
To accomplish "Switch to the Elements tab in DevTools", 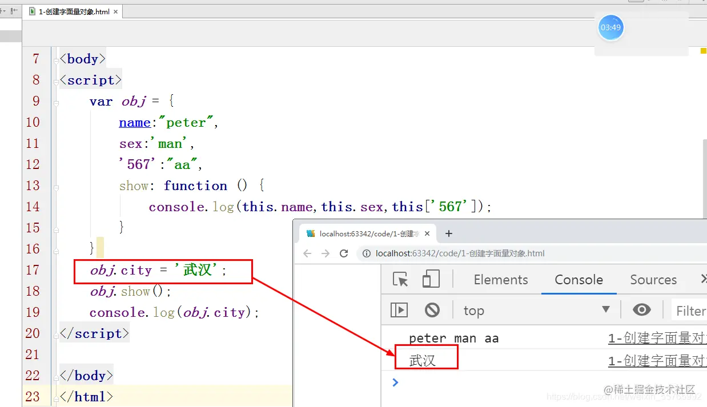I will [501, 280].
